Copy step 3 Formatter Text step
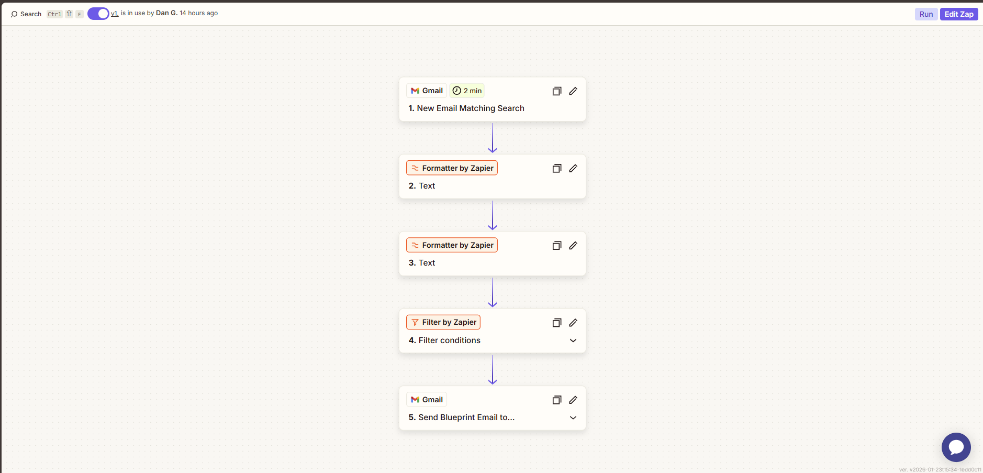The width and height of the screenshot is (983, 473). [x=557, y=246]
